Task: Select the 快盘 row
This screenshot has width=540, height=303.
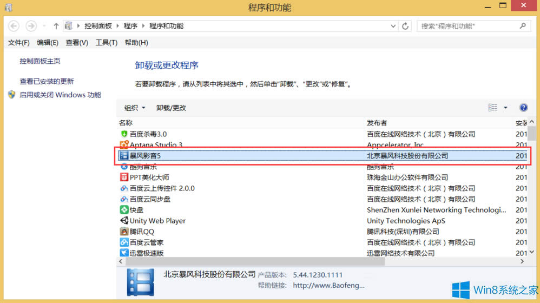Action: point(322,210)
